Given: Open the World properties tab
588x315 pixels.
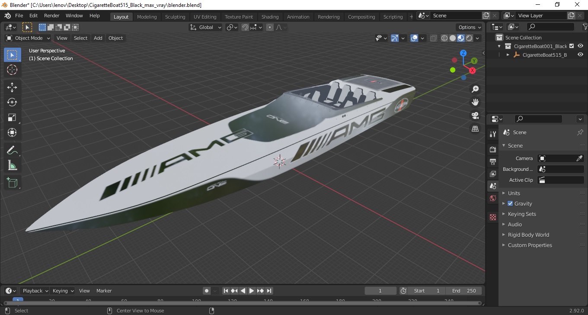Looking at the screenshot, I should [x=493, y=199].
